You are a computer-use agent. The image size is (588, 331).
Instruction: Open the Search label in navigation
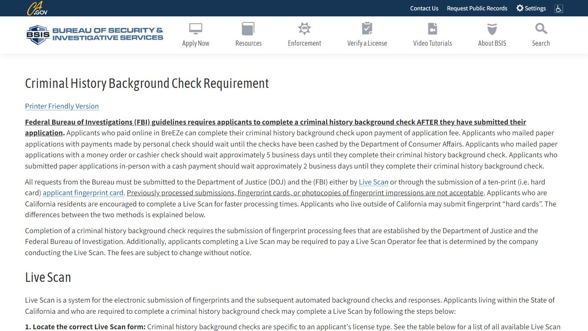pyautogui.click(x=541, y=43)
